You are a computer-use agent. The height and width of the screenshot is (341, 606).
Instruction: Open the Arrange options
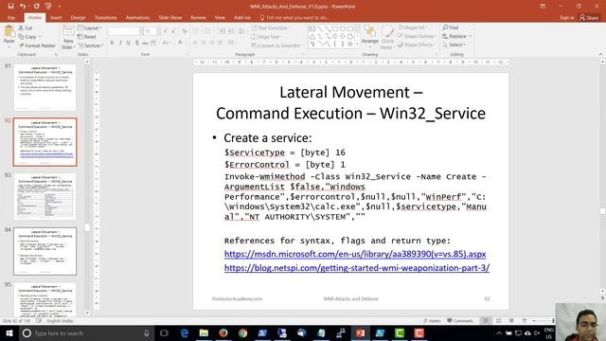point(370,36)
